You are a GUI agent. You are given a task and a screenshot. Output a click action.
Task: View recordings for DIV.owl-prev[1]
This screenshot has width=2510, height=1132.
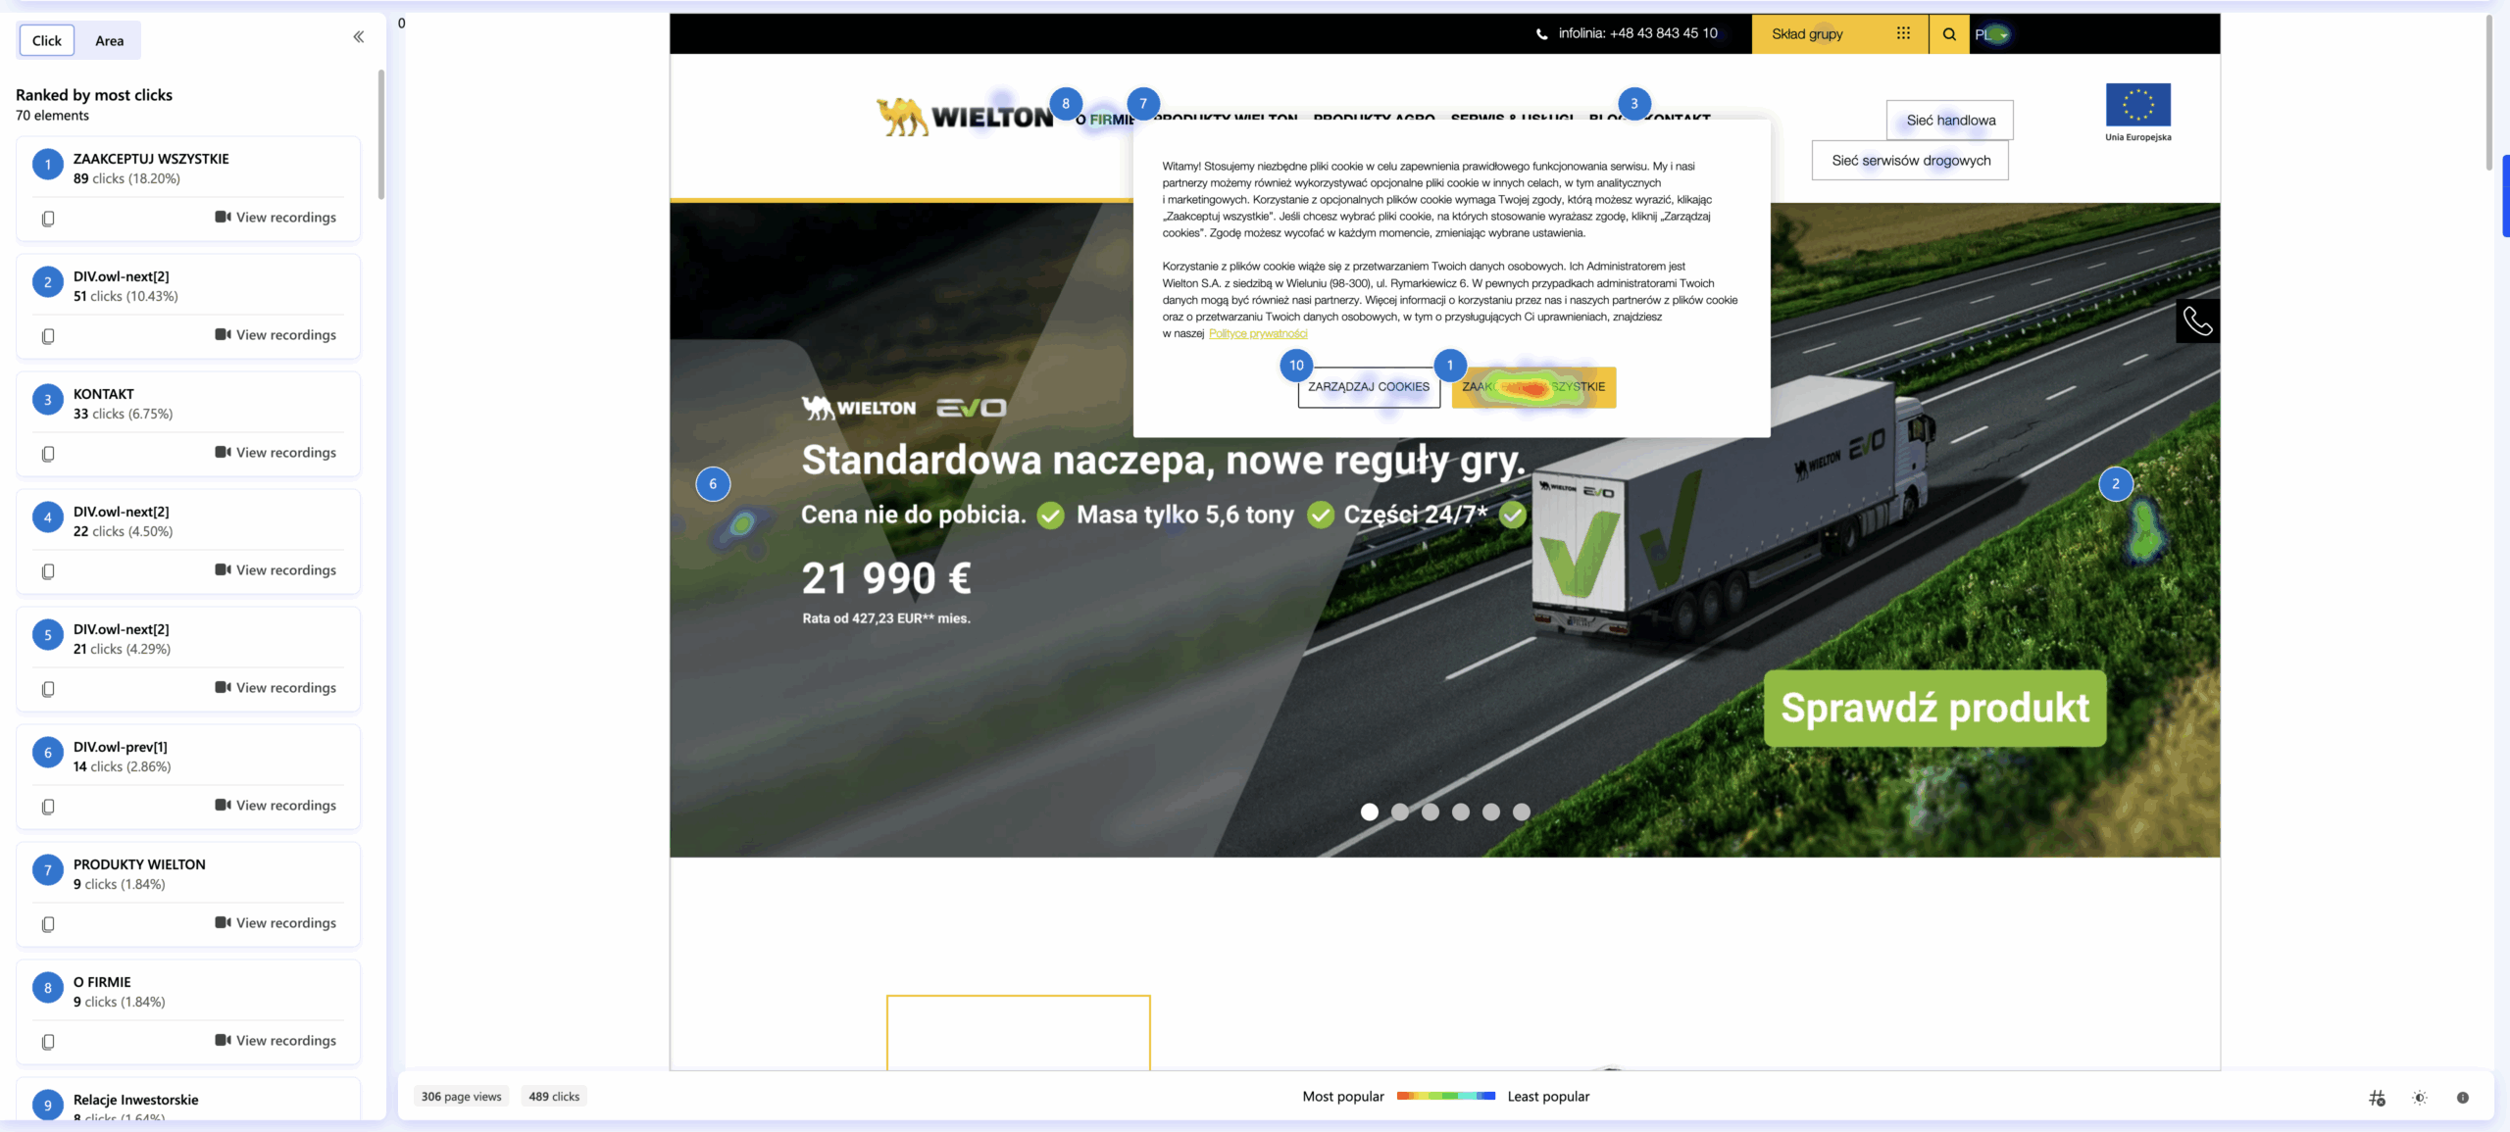[276, 806]
